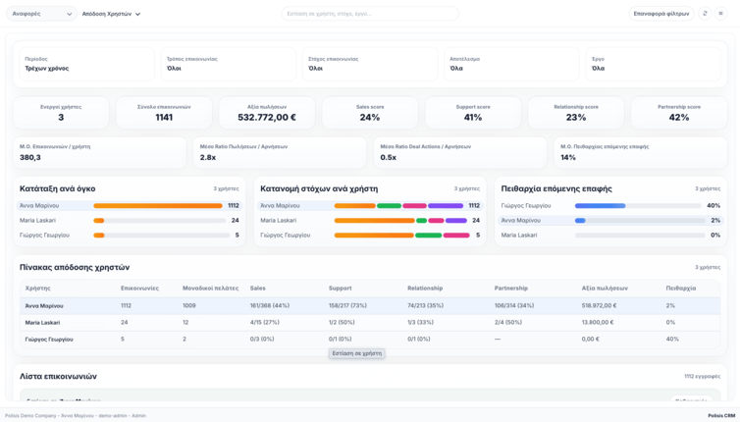The width and height of the screenshot is (740, 422).
Task: Open the hamburger menu icon
Action: coord(720,14)
